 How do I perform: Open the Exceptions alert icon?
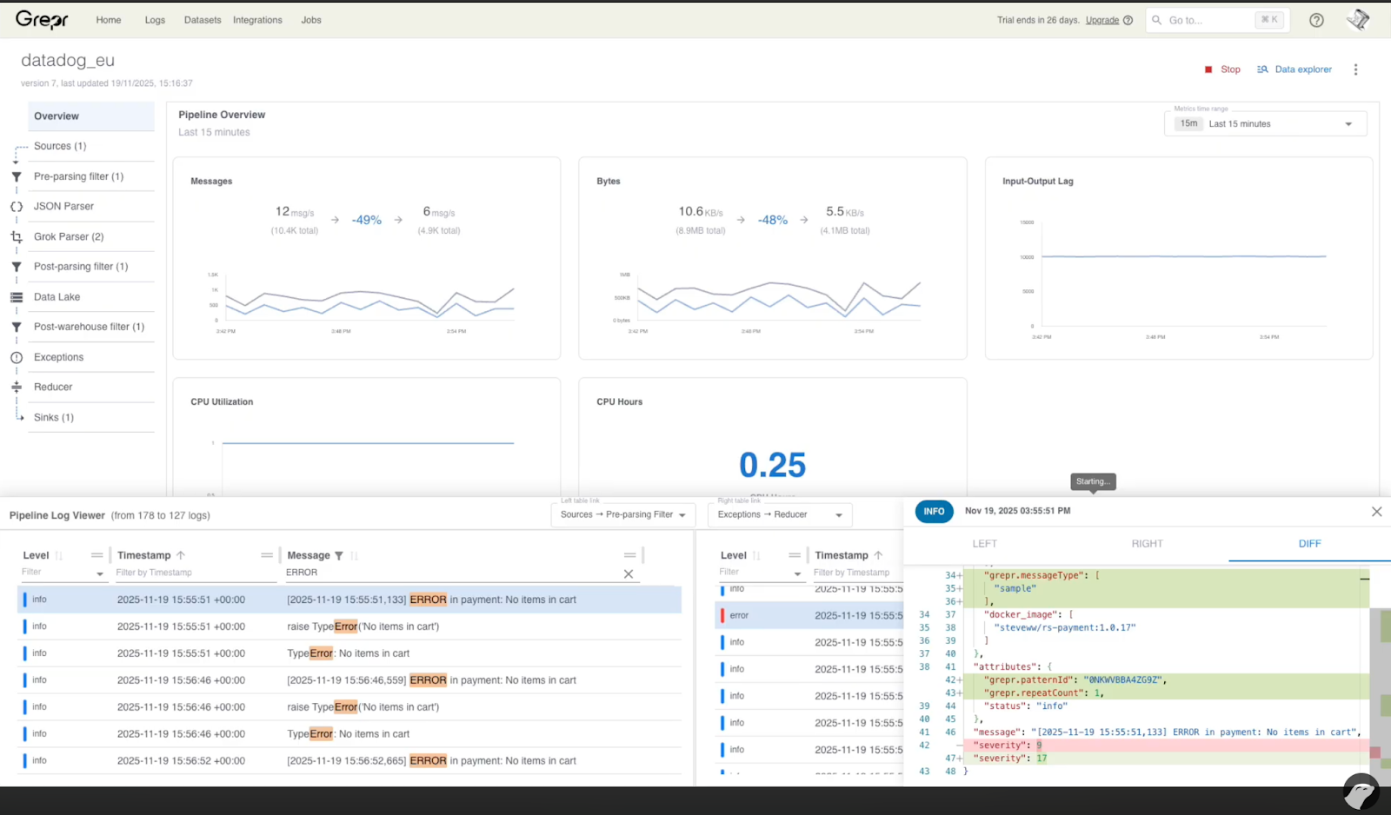17,357
